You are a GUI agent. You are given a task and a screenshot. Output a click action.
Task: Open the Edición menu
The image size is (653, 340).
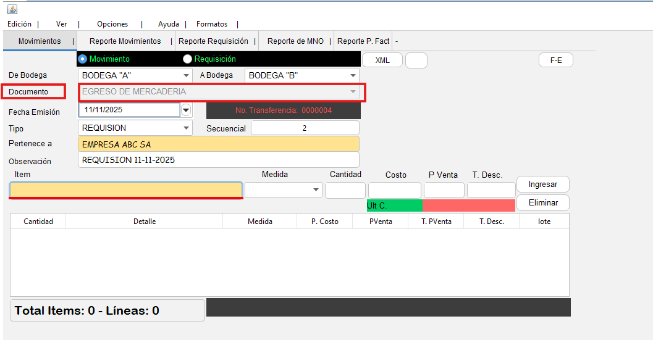pos(19,24)
